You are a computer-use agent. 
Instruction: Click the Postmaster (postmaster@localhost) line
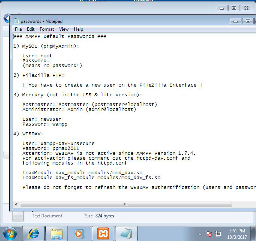click(x=90, y=105)
